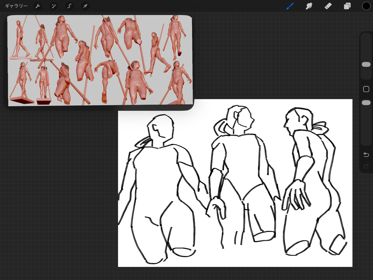This screenshot has height=280, width=373.
Task: Activate the Selection S-shaped tool
Action: coord(70,6)
